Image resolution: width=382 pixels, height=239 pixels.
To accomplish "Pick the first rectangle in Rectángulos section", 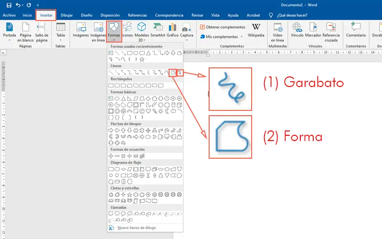I will click(111, 86).
